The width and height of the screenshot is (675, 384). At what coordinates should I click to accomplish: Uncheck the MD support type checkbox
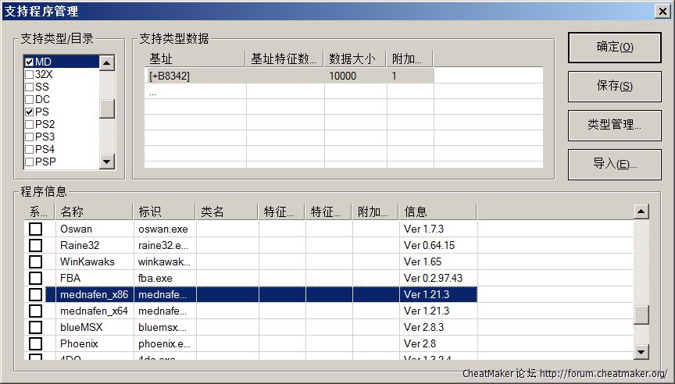pos(29,62)
